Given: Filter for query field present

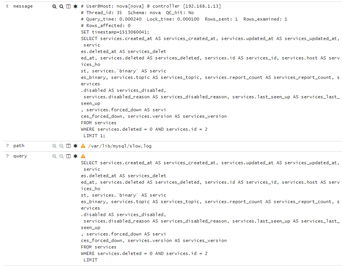Looking at the screenshot, I should pyautogui.click(x=75, y=156).
